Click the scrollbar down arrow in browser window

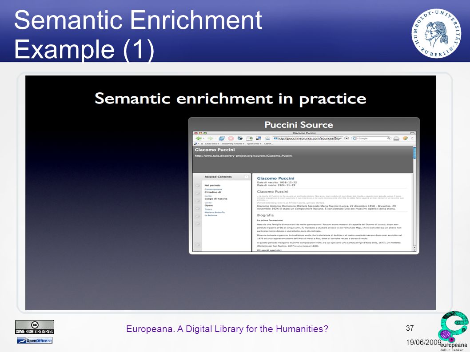point(414,249)
